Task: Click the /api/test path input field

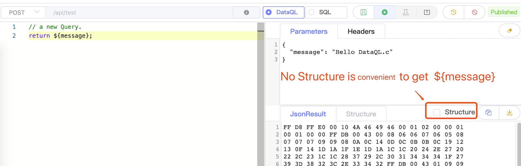Action: tap(140, 13)
